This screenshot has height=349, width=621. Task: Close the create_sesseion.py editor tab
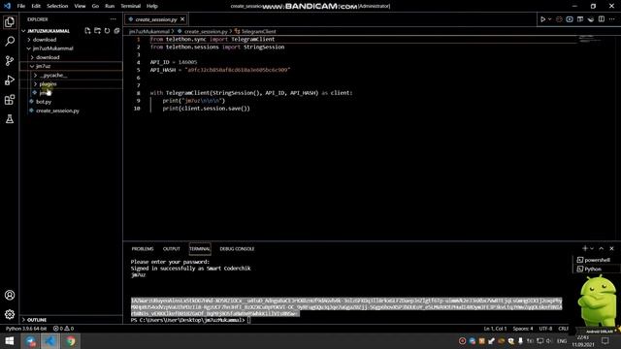point(182,19)
